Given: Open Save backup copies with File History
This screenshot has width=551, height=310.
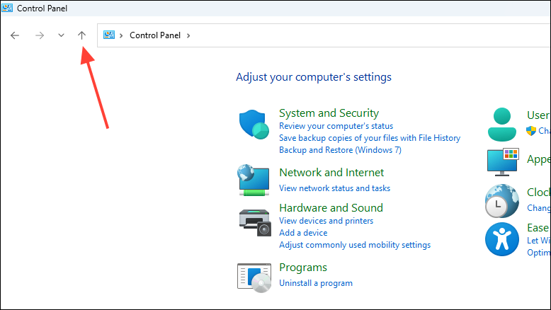Looking at the screenshot, I should pyautogui.click(x=370, y=138).
